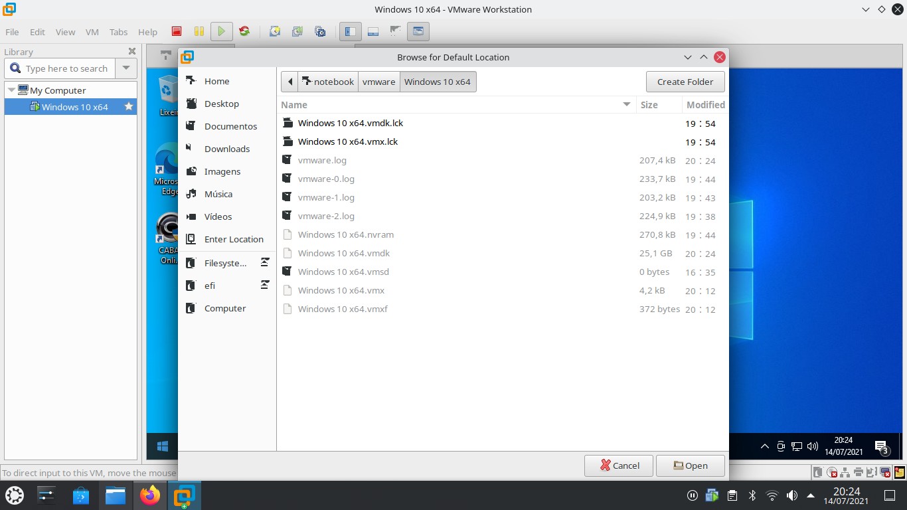Click the yellow Suspend toolbar icon
Image resolution: width=907 pixels, height=510 pixels.
(x=199, y=31)
